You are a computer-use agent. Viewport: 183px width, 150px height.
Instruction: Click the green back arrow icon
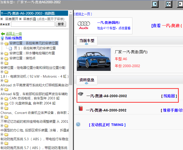coord(3,34)
